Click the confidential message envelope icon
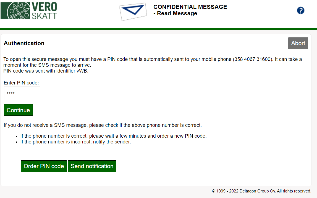 tap(133, 11)
